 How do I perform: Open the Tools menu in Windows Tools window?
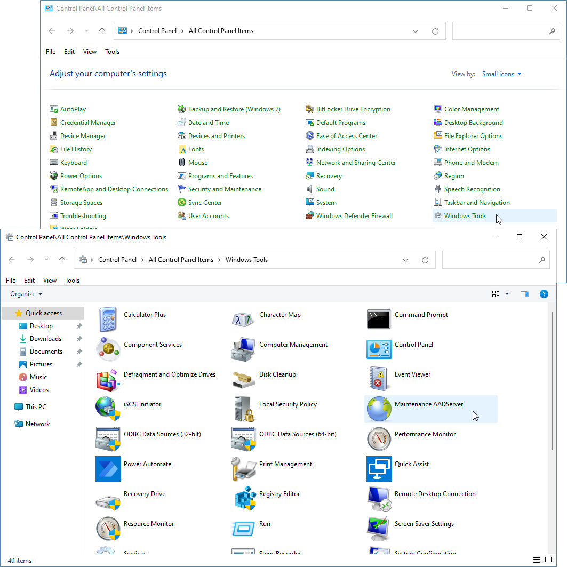(72, 281)
